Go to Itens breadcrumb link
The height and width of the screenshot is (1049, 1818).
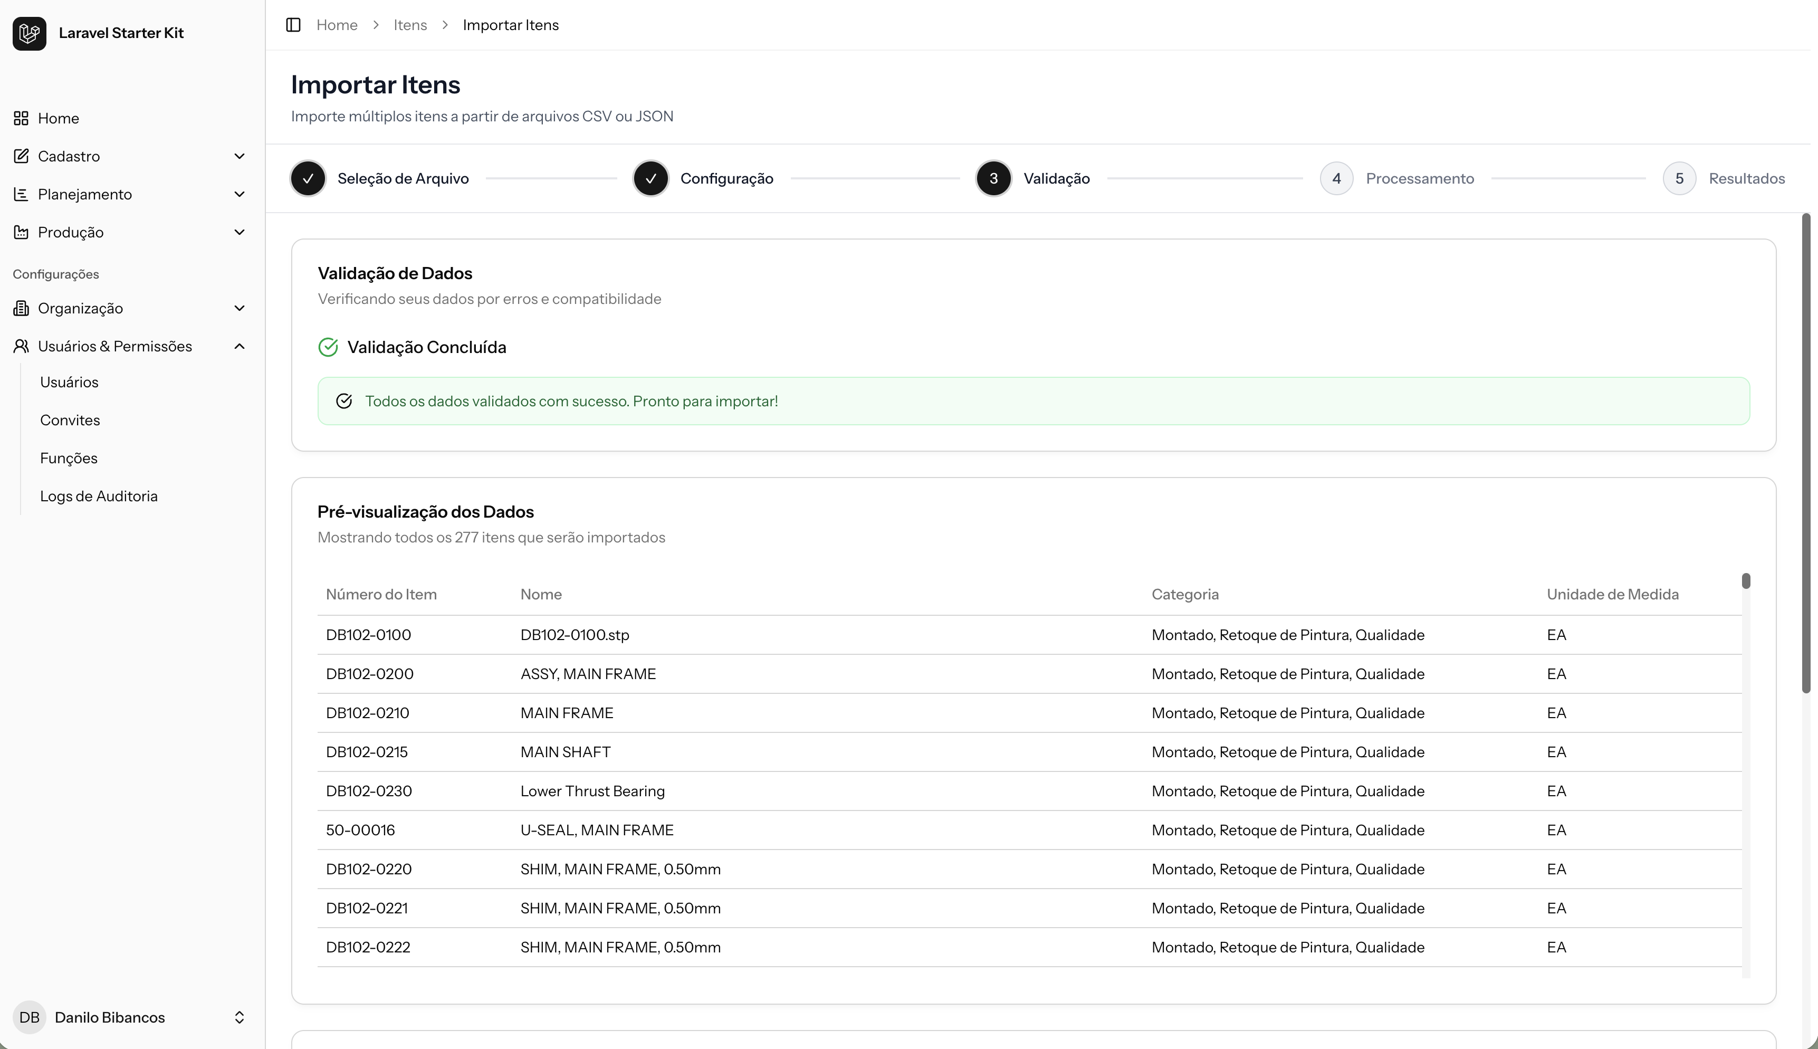(x=410, y=25)
